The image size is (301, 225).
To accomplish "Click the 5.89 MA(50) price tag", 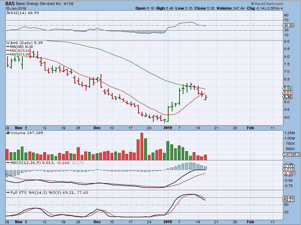I will pyautogui.click(x=287, y=89).
